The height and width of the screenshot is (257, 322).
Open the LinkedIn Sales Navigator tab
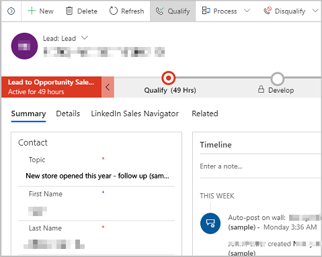135,114
